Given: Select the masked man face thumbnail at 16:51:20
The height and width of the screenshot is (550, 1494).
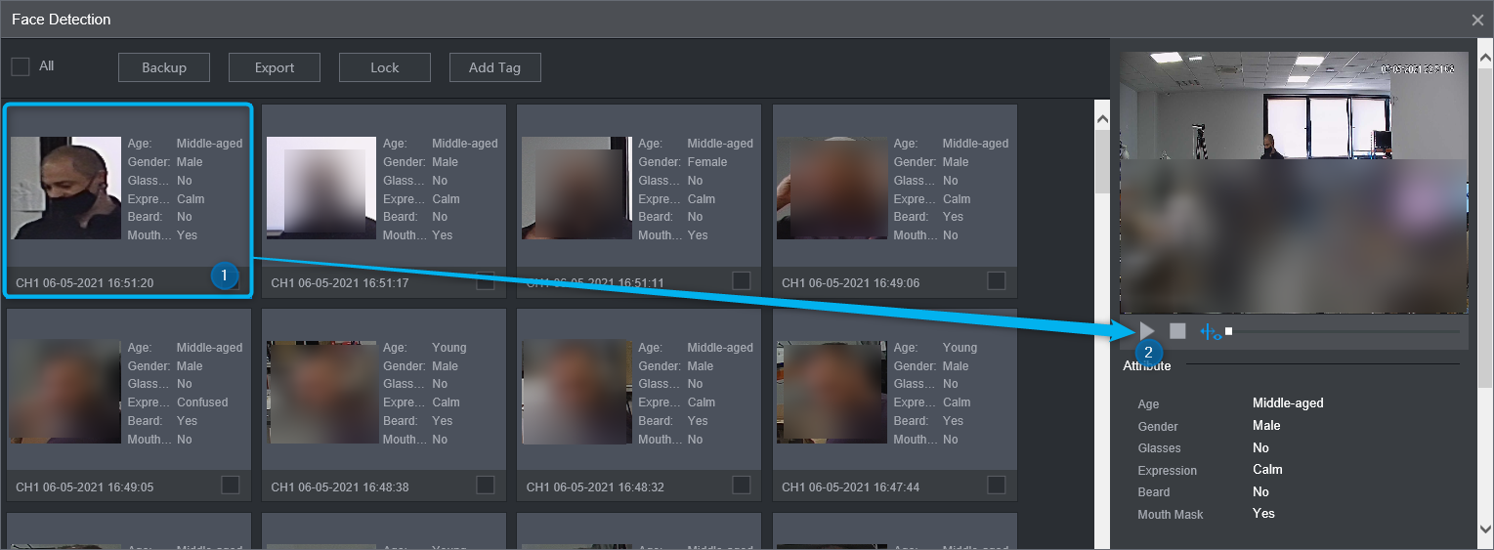Looking at the screenshot, I should 66,189.
